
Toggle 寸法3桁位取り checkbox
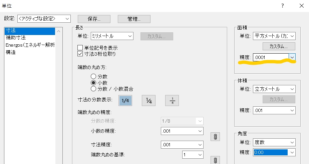80,53
